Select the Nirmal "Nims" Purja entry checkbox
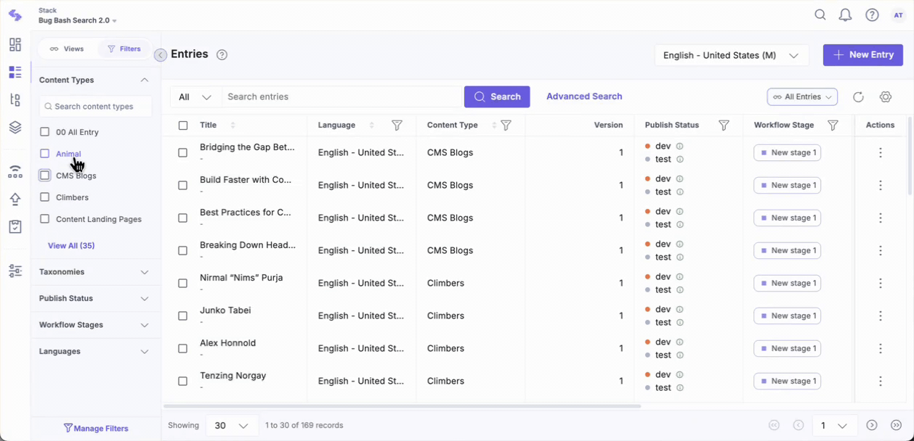Screen dimensions: 914x441 183,284
